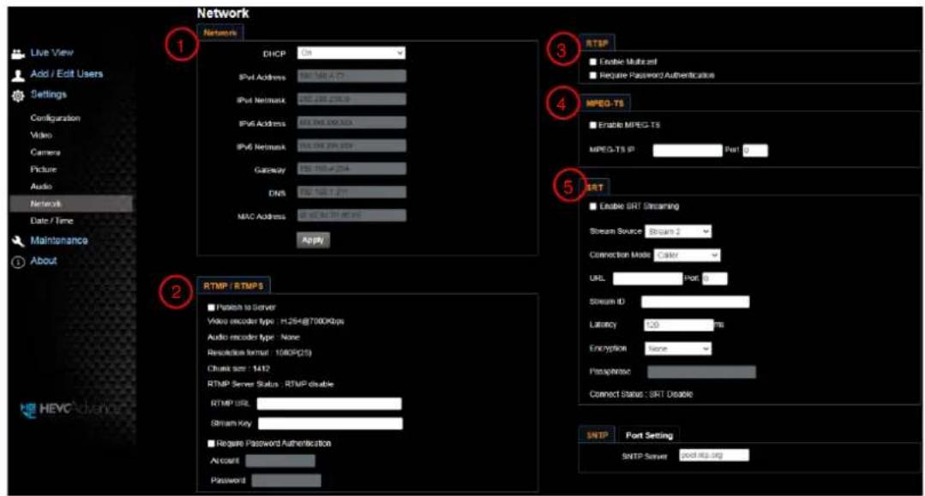Click the RTMP Password field
925x496 pixels.
point(286,481)
